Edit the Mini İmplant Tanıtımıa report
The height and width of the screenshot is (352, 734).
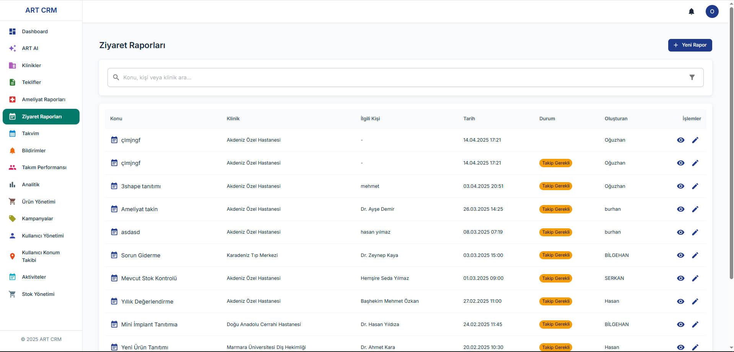tap(695, 325)
